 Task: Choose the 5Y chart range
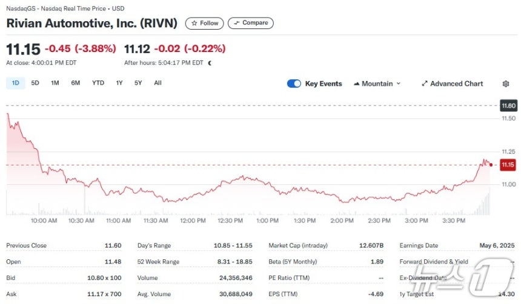pyautogui.click(x=138, y=83)
